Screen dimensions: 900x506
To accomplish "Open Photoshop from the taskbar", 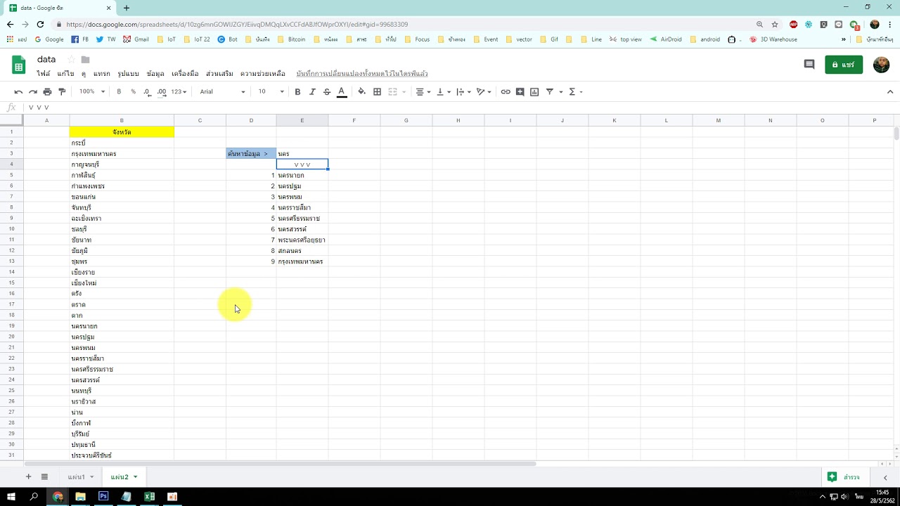I will coord(103,496).
